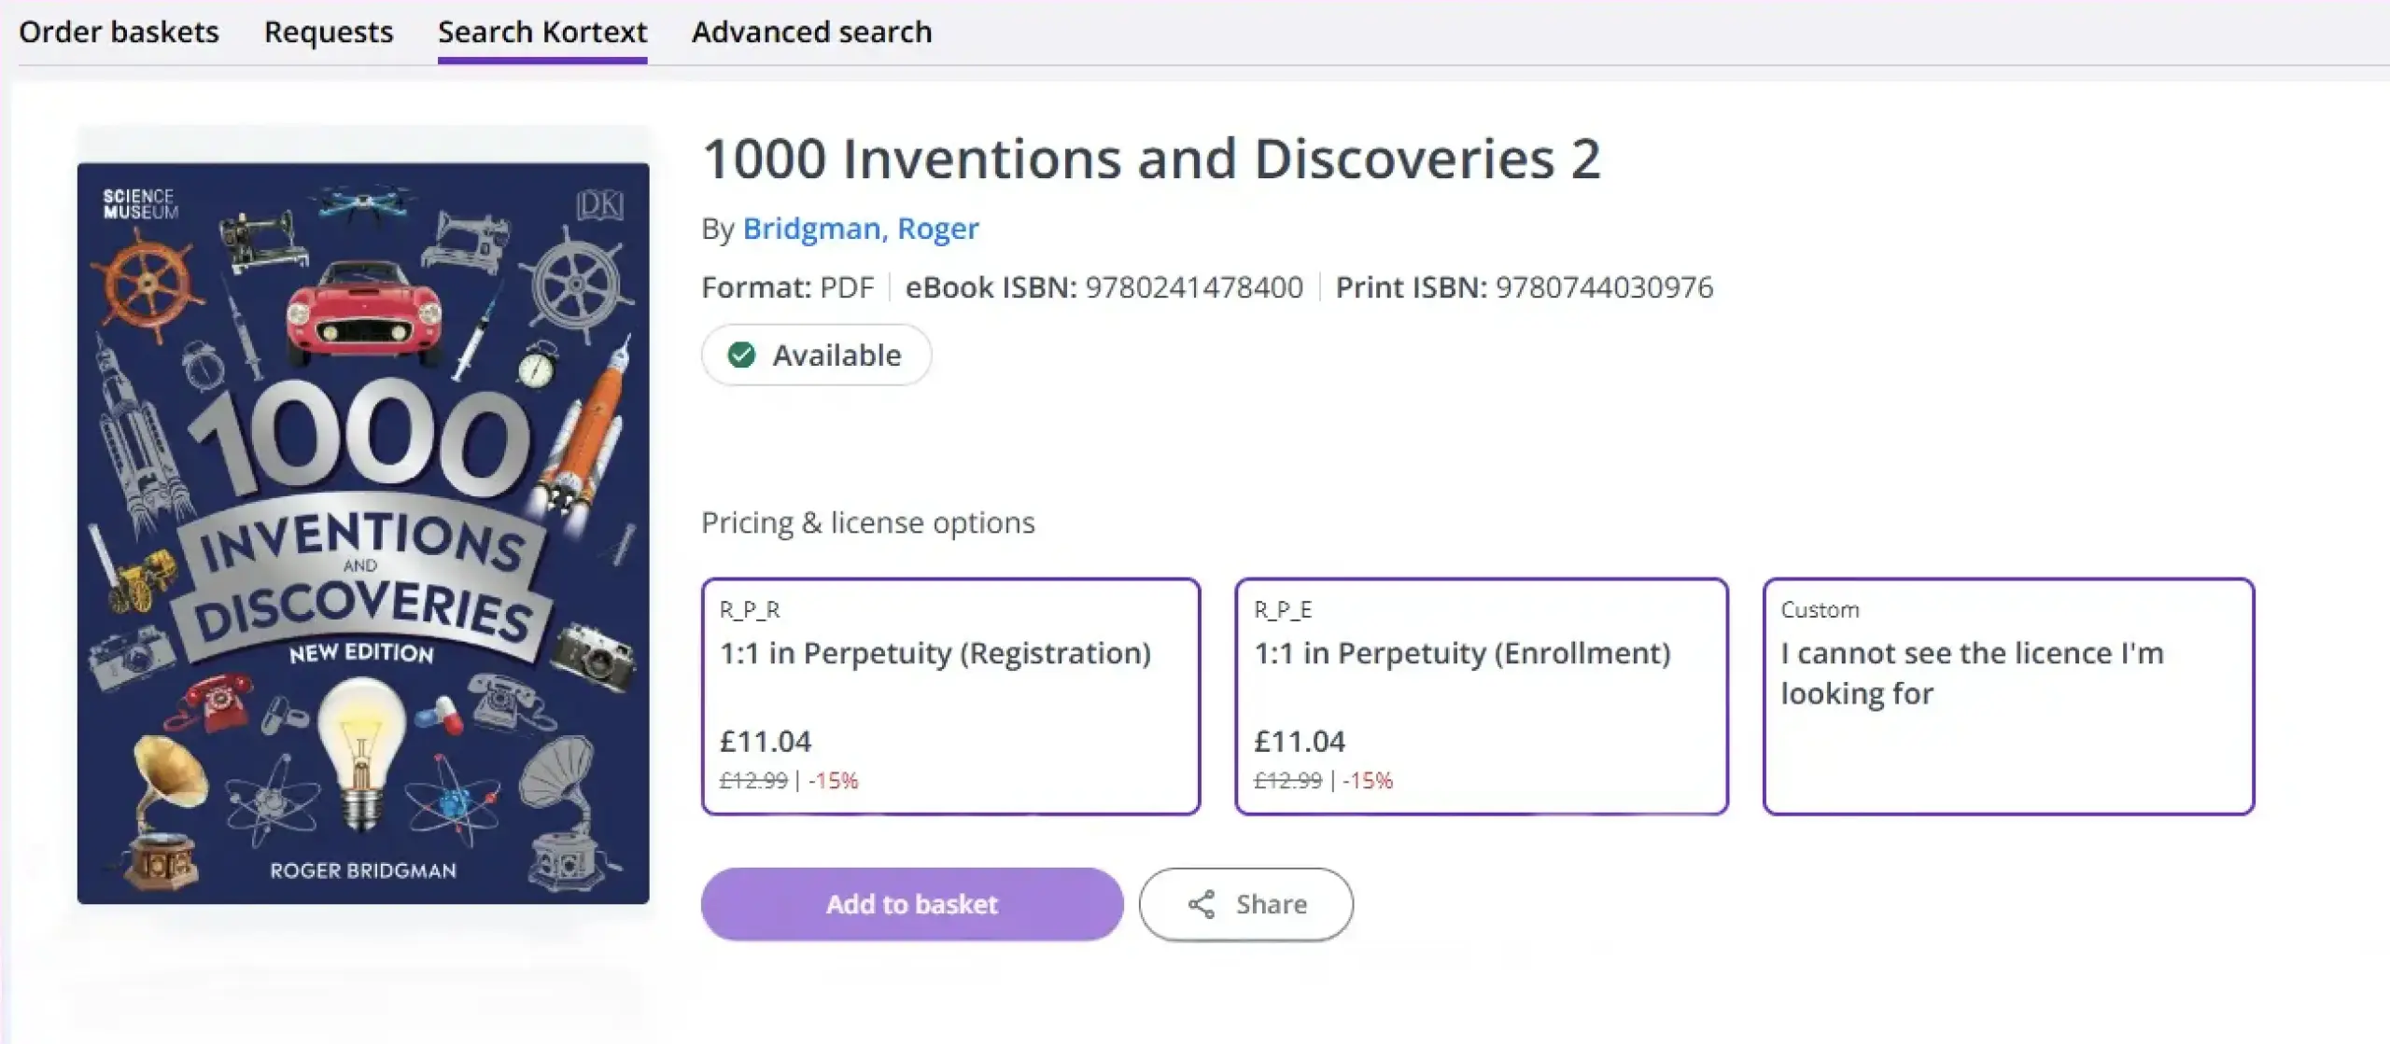Open author link Bridgman, Roger

click(x=861, y=229)
